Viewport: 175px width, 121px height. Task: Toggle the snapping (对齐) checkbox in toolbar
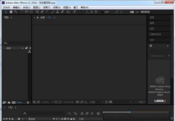102,12
